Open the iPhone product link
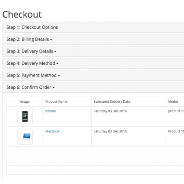 coord(50,111)
